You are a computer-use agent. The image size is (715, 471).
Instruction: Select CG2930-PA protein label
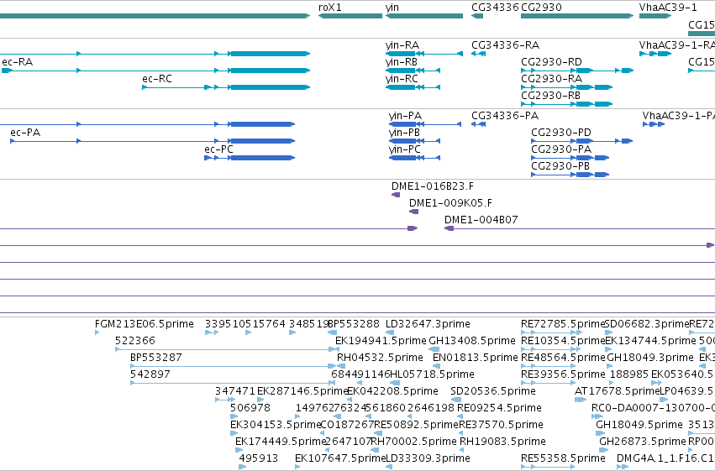pyautogui.click(x=561, y=149)
